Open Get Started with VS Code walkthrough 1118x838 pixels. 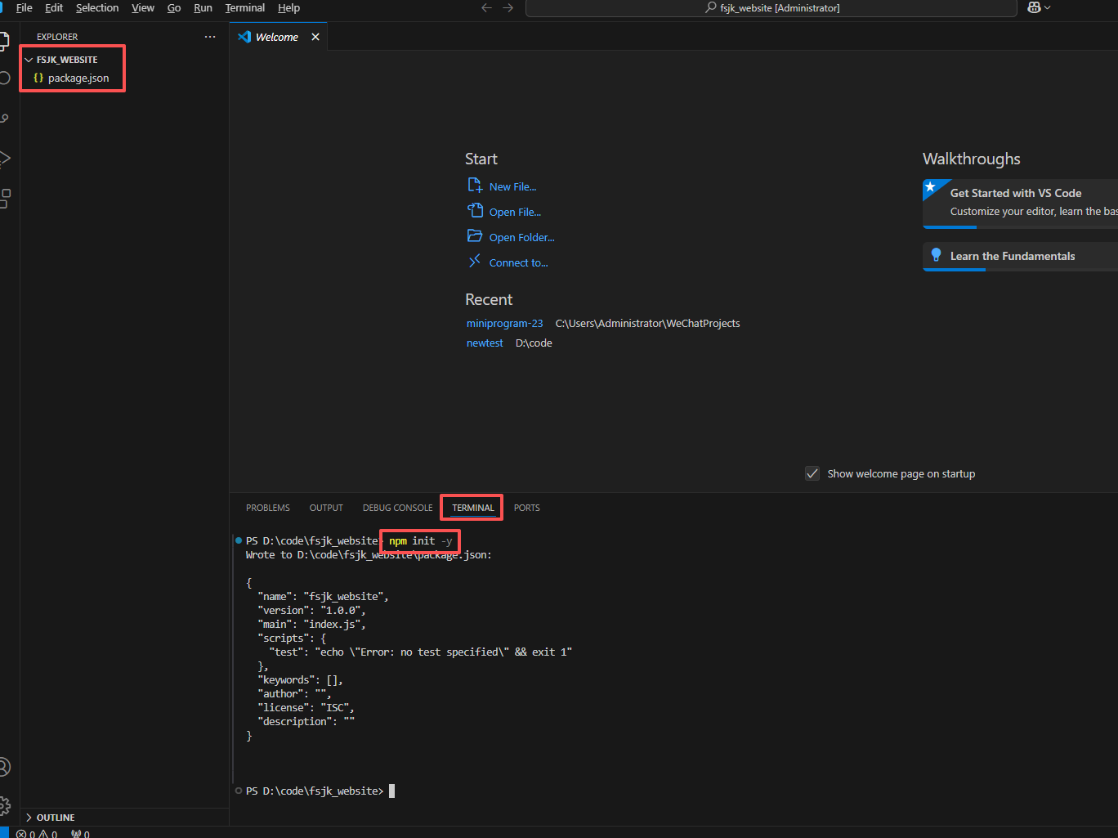pos(1020,203)
